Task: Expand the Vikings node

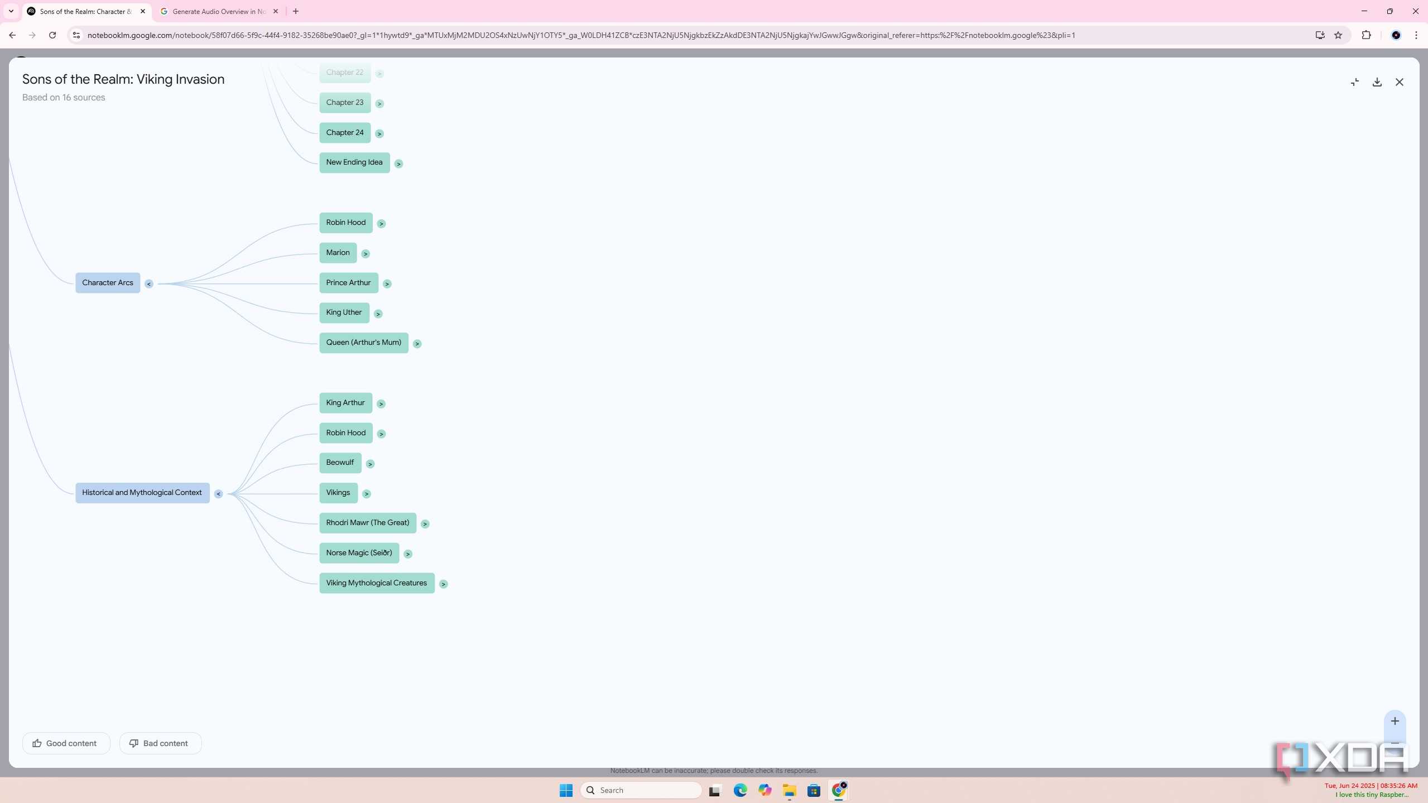Action: click(x=366, y=493)
